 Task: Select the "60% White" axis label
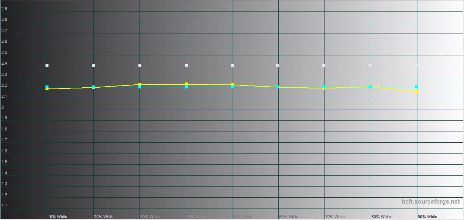(x=289, y=217)
